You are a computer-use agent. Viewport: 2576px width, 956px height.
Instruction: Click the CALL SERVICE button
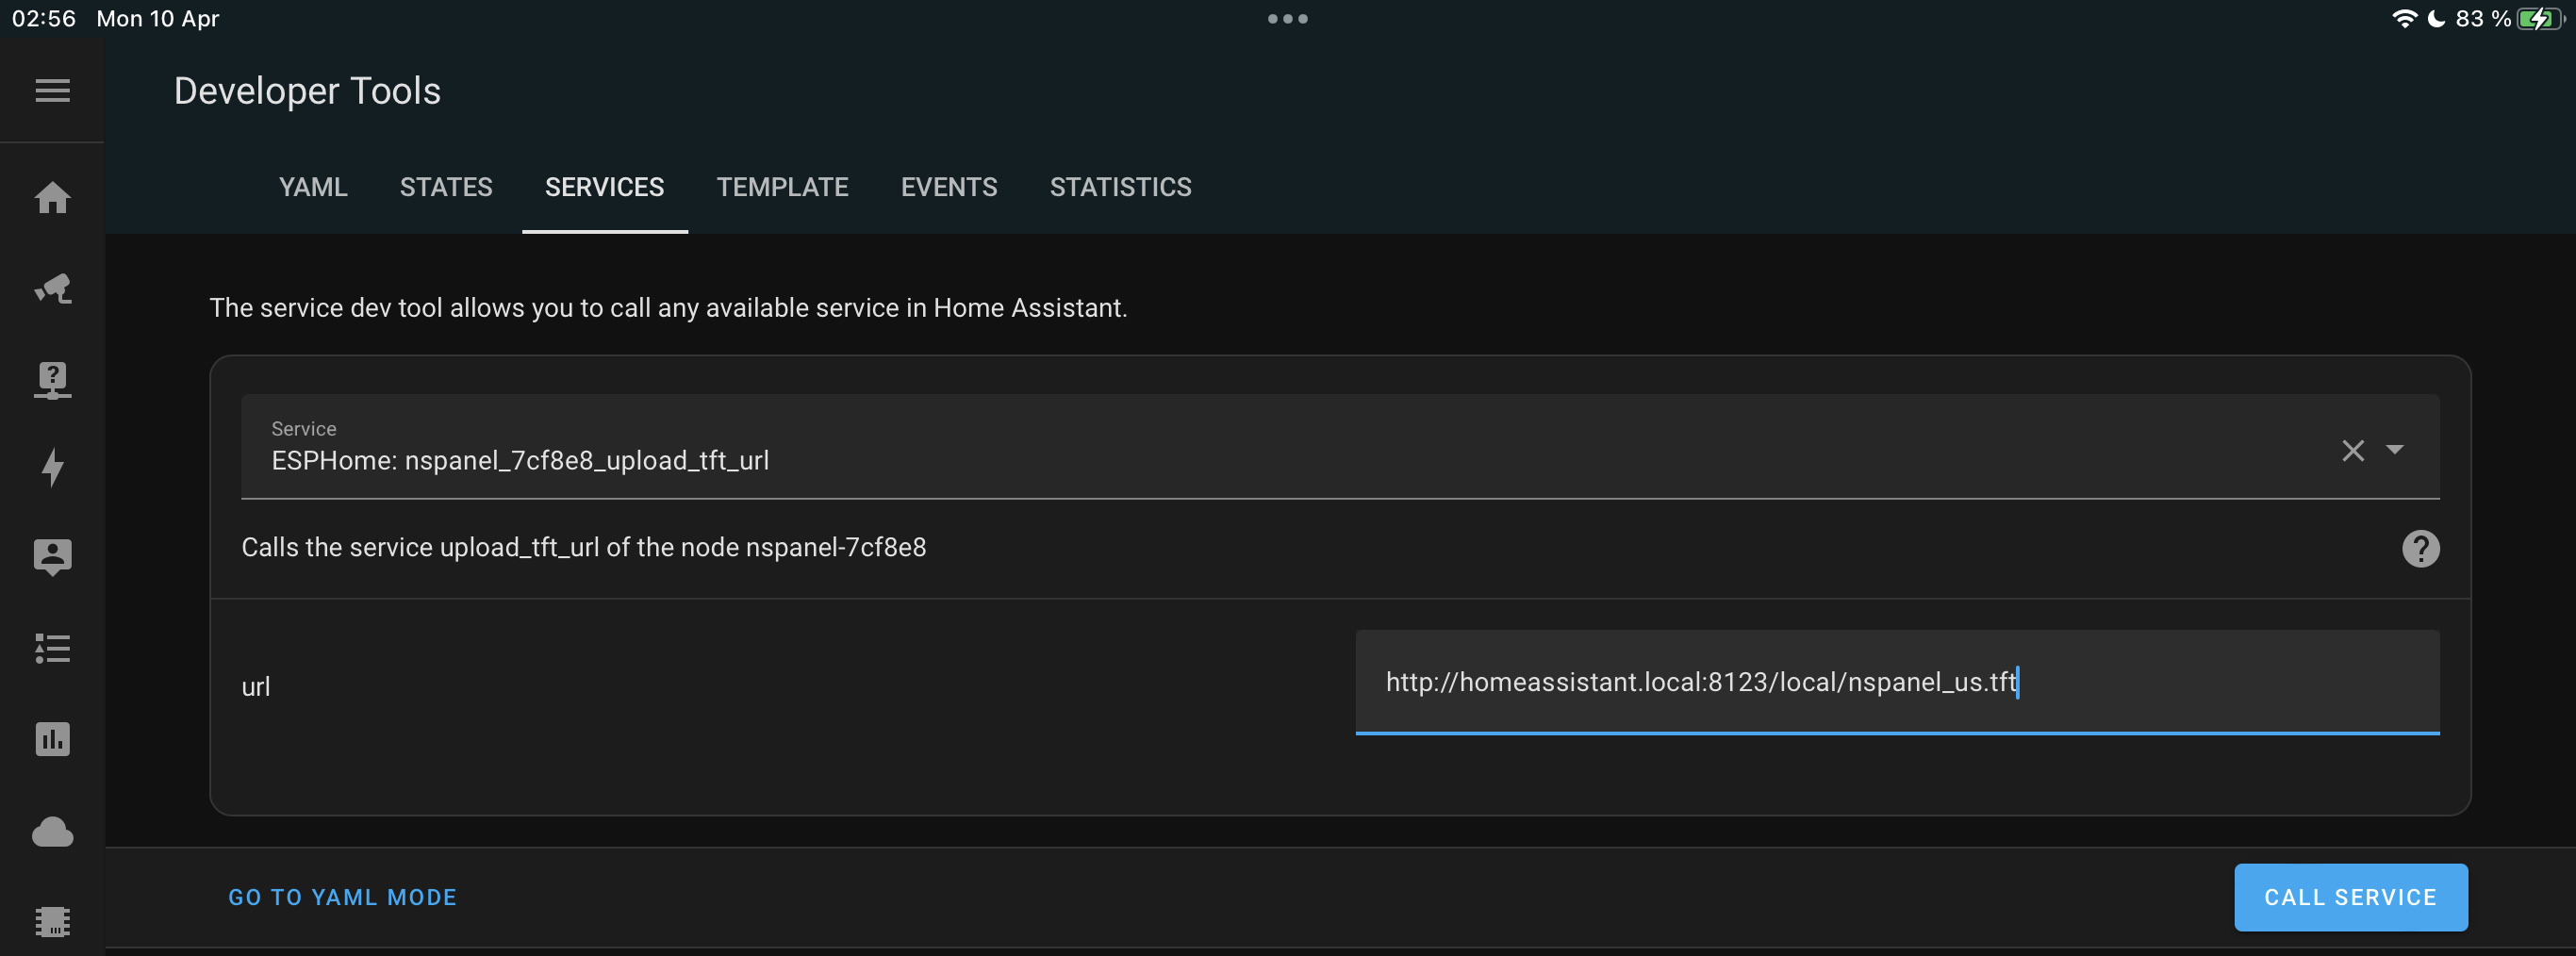pos(2350,897)
